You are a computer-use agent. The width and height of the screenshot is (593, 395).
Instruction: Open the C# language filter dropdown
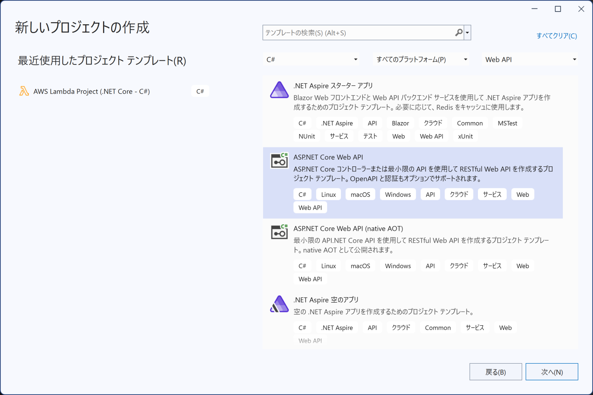tap(312, 59)
